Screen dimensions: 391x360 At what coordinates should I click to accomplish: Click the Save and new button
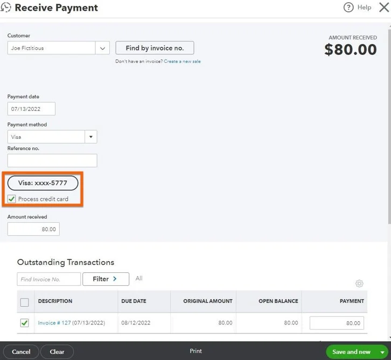(x=351, y=352)
